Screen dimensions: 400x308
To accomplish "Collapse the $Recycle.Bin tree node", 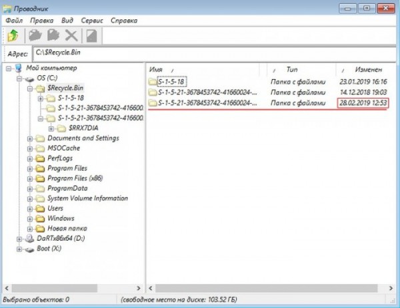I will click(x=30, y=88).
